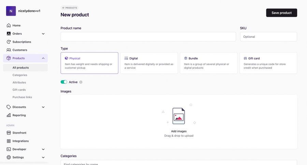Image resolution: width=307 pixels, height=165 pixels.
Task: Open Categories in the Products submenu
Action: pyautogui.click(x=20, y=75)
